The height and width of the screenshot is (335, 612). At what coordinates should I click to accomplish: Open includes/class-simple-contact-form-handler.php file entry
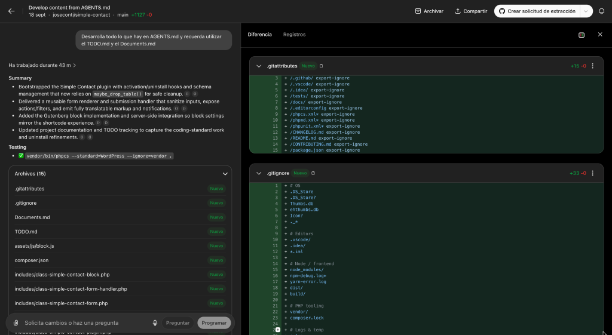click(x=120, y=289)
